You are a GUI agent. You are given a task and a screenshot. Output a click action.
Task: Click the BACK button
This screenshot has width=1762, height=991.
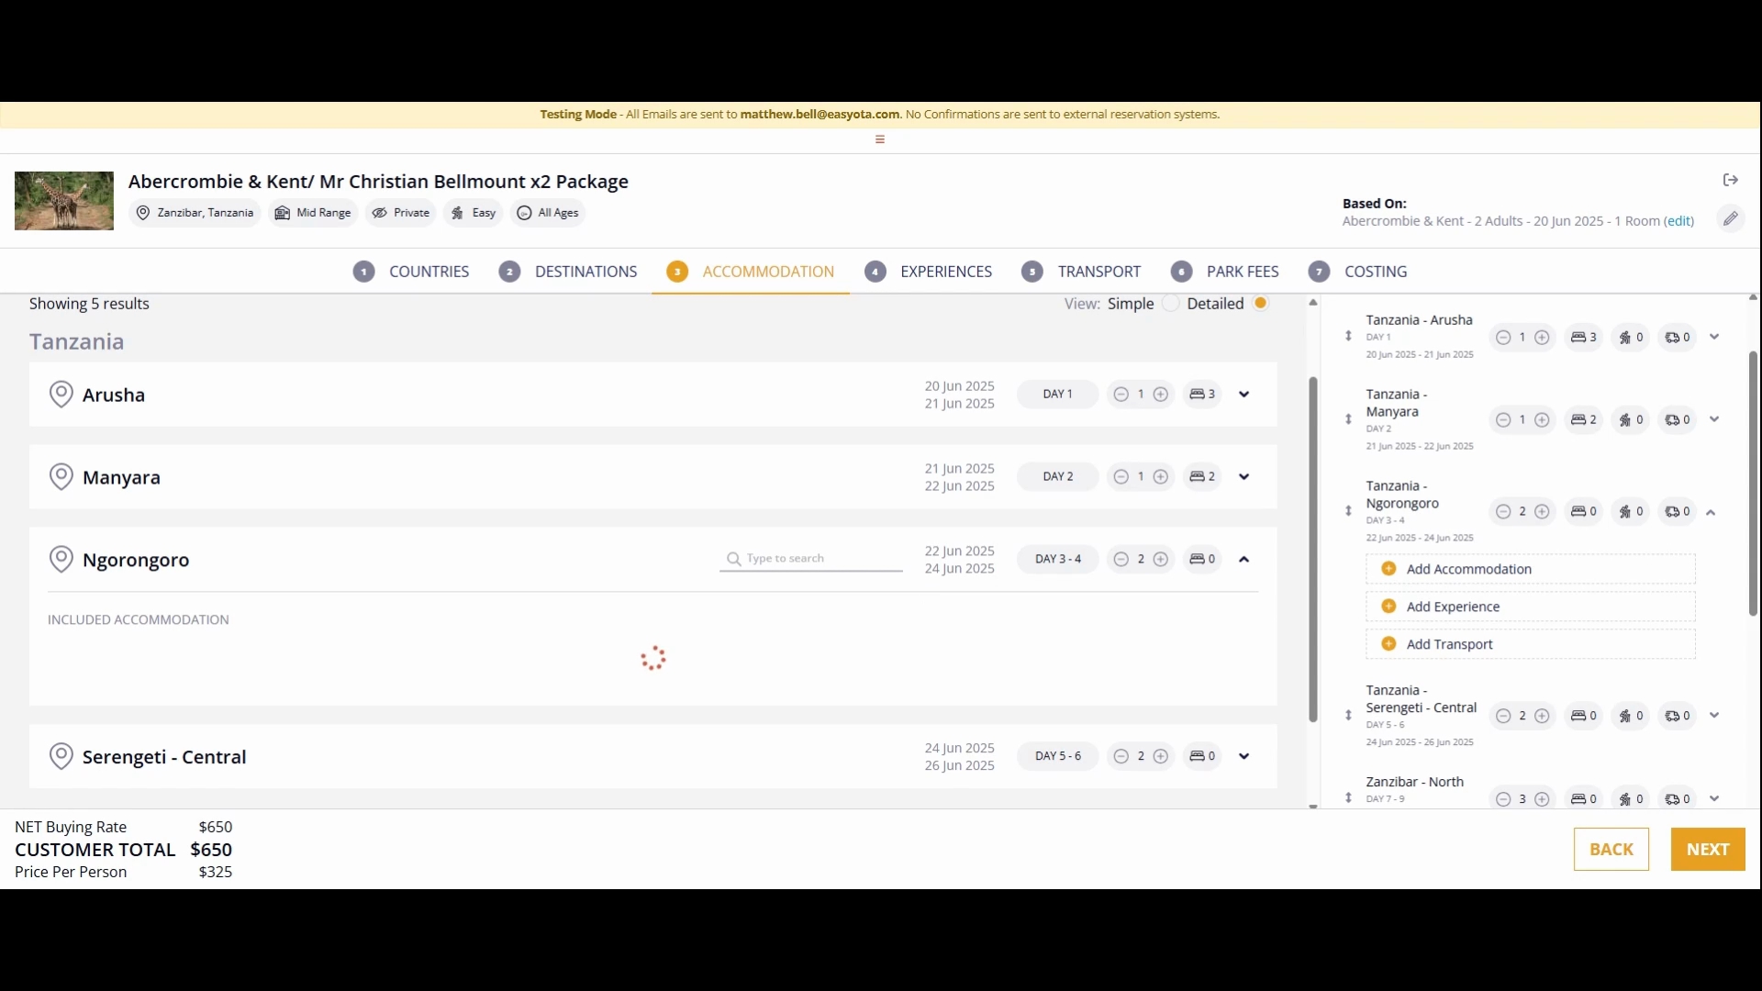click(1611, 850)
